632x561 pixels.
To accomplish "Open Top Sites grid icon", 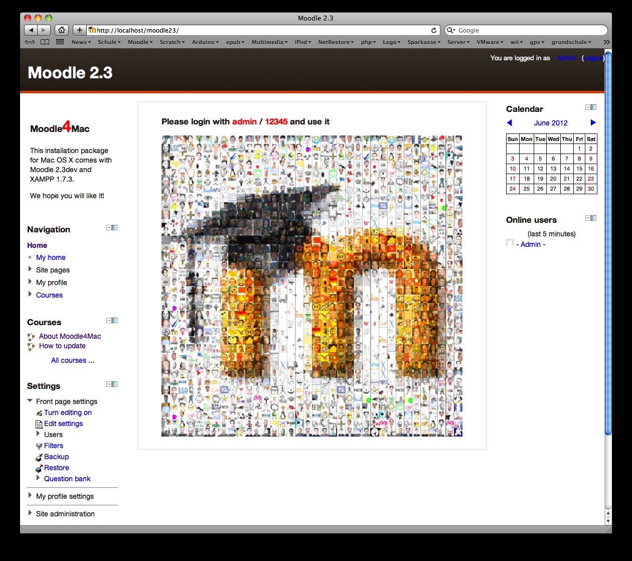I will click(60, 42).
